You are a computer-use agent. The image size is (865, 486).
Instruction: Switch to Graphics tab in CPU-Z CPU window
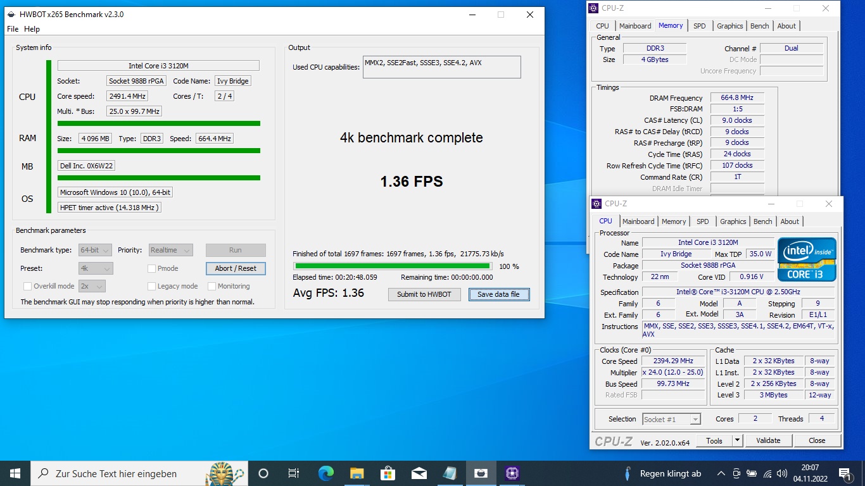(733, 221)
